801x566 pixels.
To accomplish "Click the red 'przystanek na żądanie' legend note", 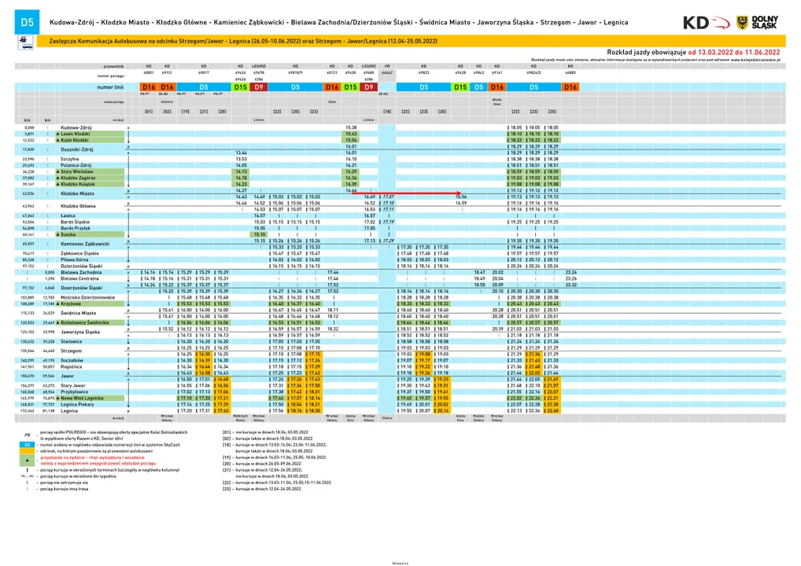I will pyautogui.click(x=98, y=461).
